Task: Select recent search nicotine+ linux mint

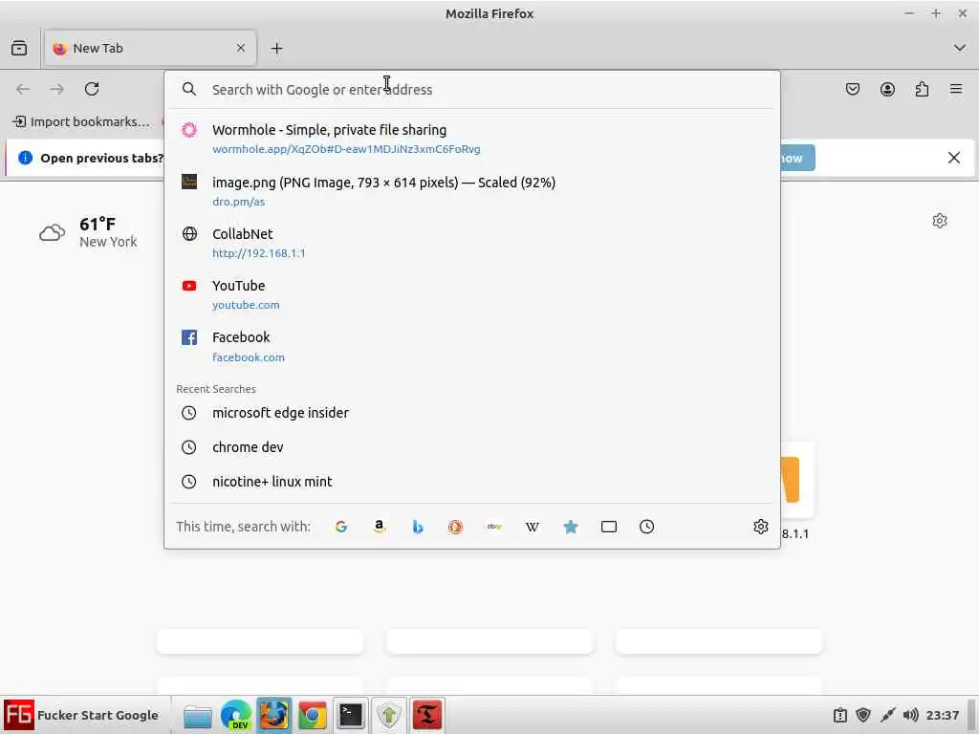Action: (472, 482)
